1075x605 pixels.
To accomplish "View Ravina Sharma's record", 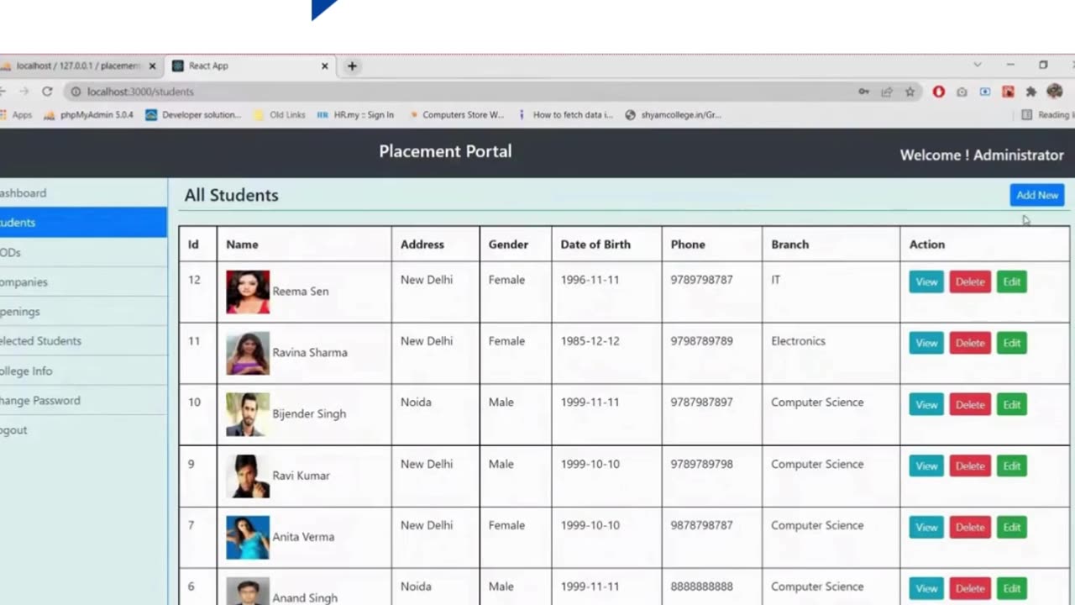I will click(x=926, y=343).
